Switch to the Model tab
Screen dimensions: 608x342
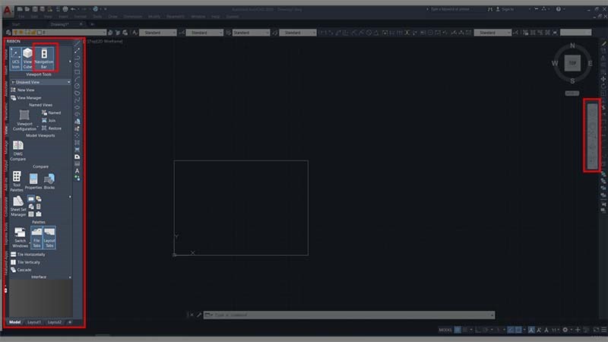tap(14, 322)
